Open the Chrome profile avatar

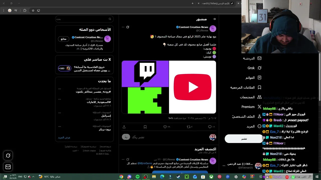(10, 10)
